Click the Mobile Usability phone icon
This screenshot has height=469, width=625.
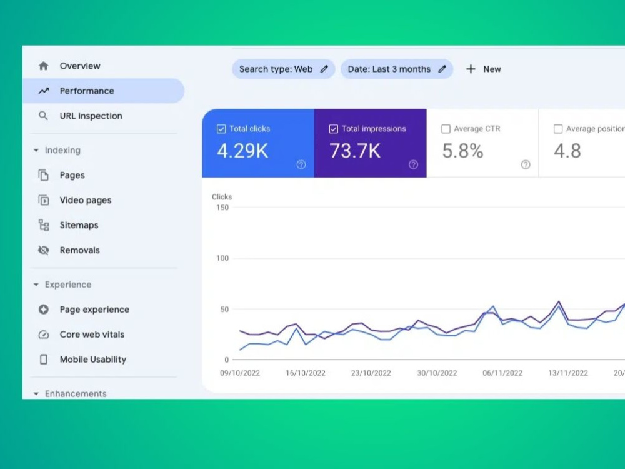pyautogui.click(x=44, y=360)
